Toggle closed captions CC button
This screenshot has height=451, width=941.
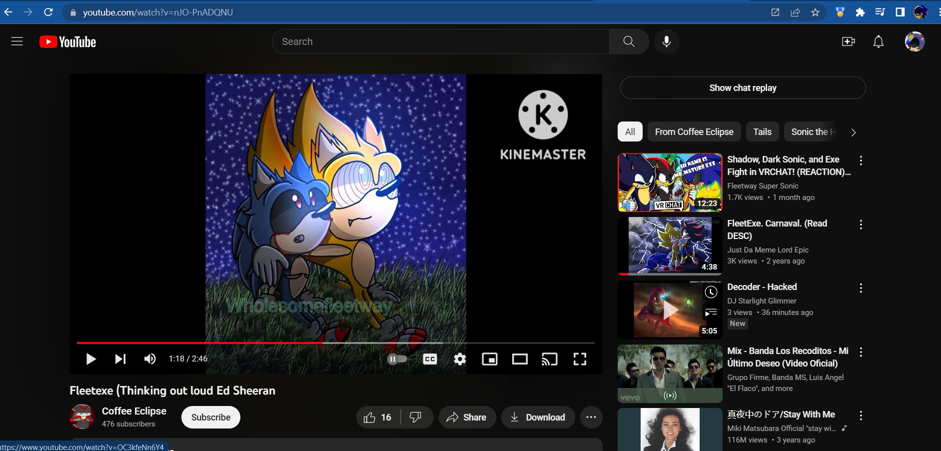point(430,359)
